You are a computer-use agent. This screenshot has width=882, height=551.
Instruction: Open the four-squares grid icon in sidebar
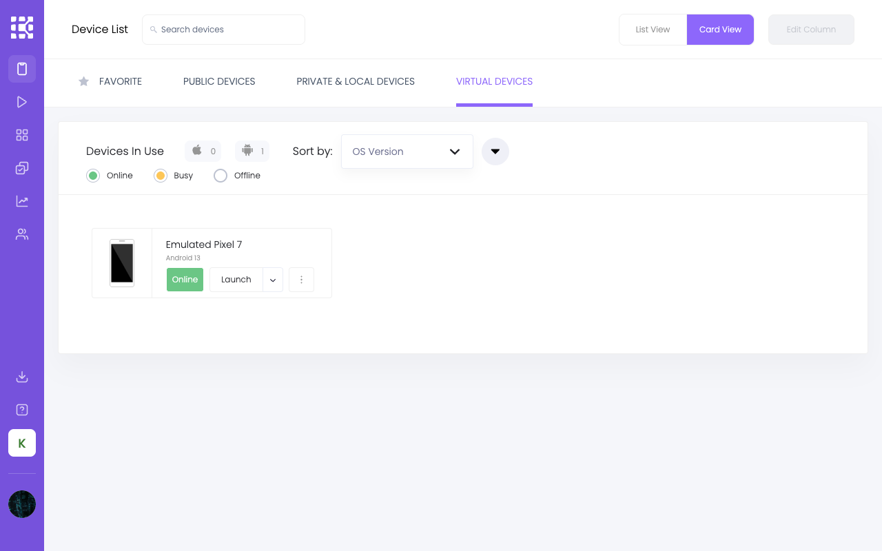point(22,135)
